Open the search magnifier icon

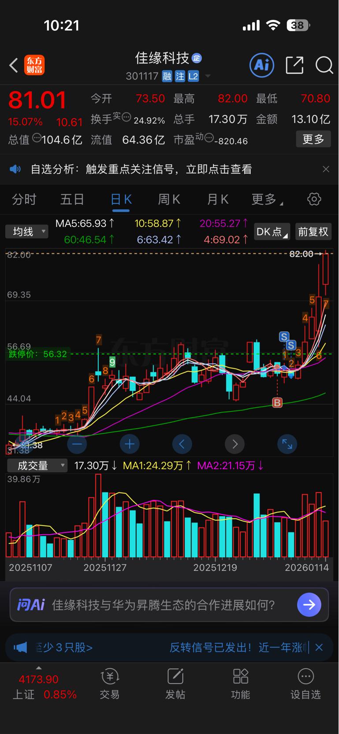[x=324, y=65]
